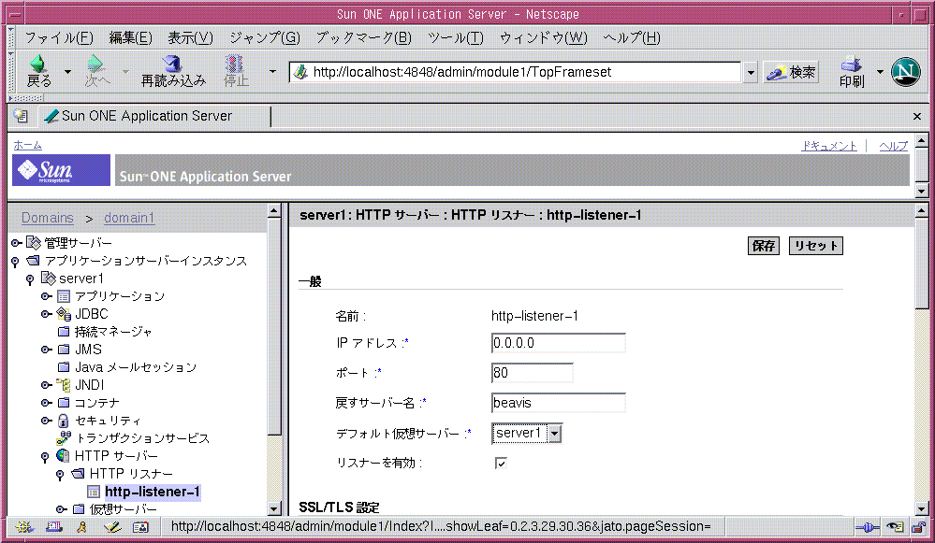The width and height of the screenshot is (935, 543).
Task: Click the IP アドレス input field
Action: coord(559,344)
